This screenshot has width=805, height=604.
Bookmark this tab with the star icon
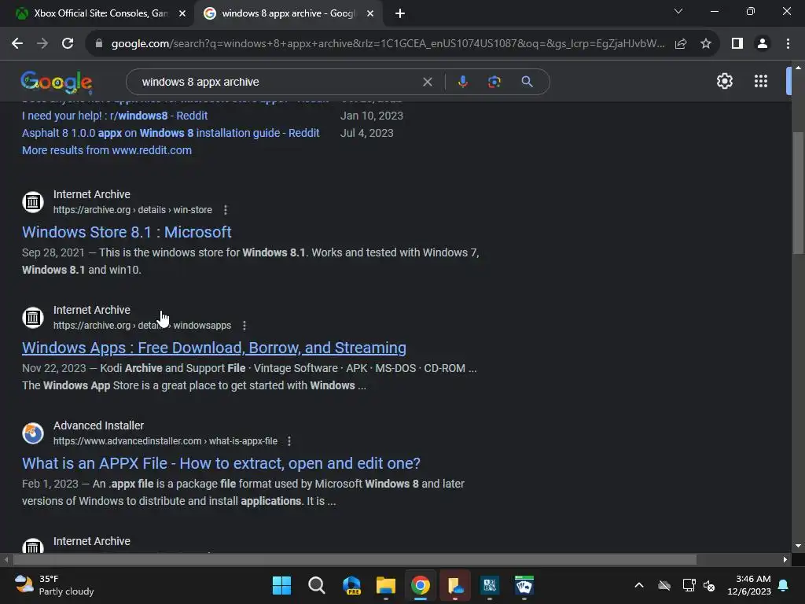coord(706,44)
